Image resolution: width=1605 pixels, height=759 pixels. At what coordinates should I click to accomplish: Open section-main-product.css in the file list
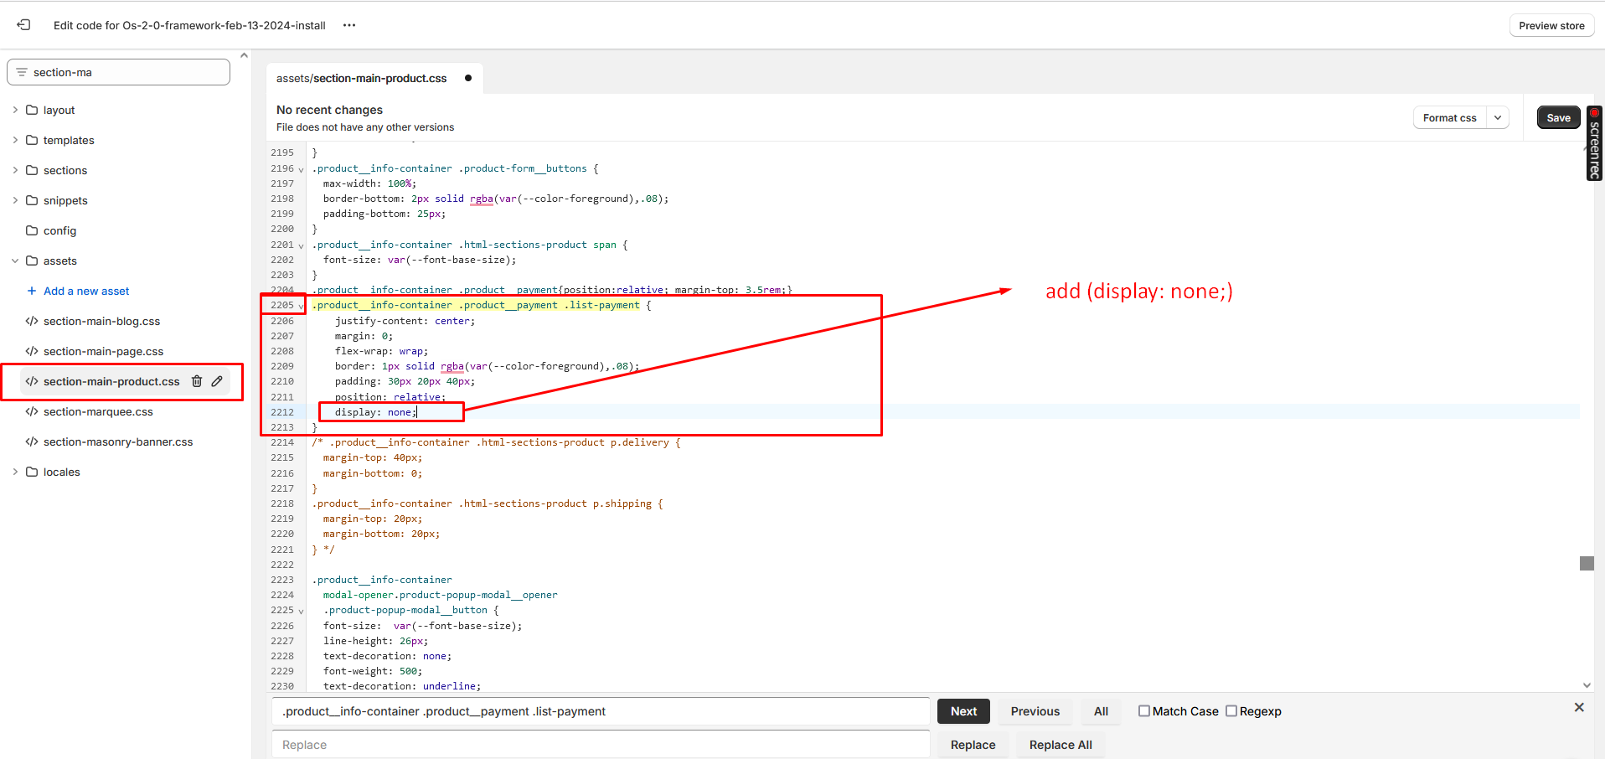(111, 381)
